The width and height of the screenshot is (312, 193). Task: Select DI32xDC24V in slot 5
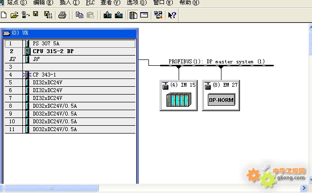tap(70, 82)
